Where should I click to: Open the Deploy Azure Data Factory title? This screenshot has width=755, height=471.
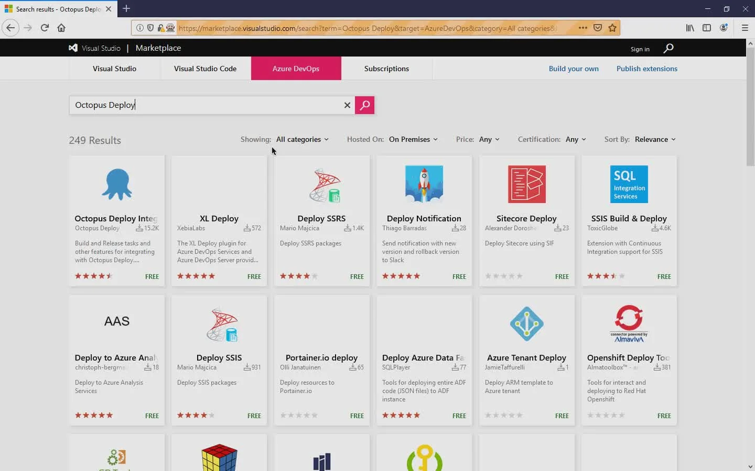coord(423,357)
